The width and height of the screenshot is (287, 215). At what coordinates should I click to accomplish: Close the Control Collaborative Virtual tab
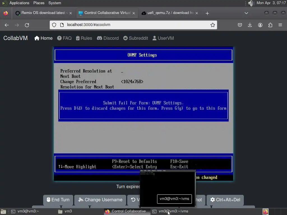tap(134, 13)
